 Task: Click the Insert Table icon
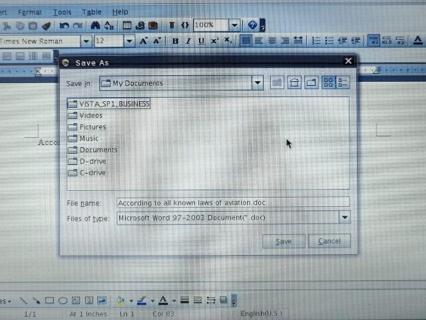127,25
